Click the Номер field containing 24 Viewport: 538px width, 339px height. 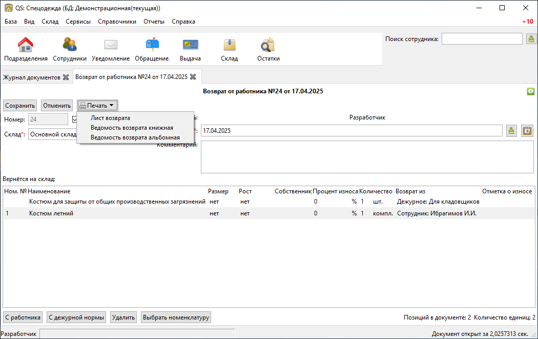tap(48, 119)
